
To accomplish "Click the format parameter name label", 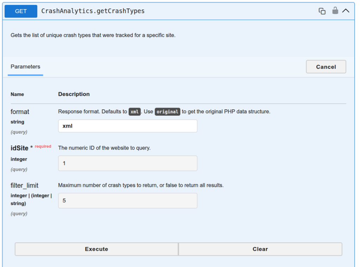I will click(x=20, y=112).
